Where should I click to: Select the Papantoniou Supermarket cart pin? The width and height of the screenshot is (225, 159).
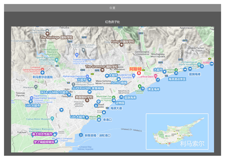(x=31, y=98)
